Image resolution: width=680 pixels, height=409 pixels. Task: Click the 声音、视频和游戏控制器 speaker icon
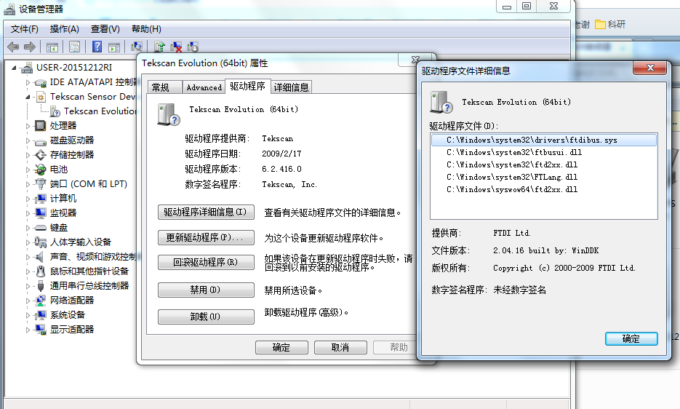40,257
